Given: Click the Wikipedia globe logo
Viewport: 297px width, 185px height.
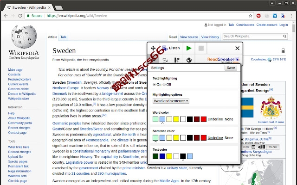Looking at the screenshot, I should 24,37.
